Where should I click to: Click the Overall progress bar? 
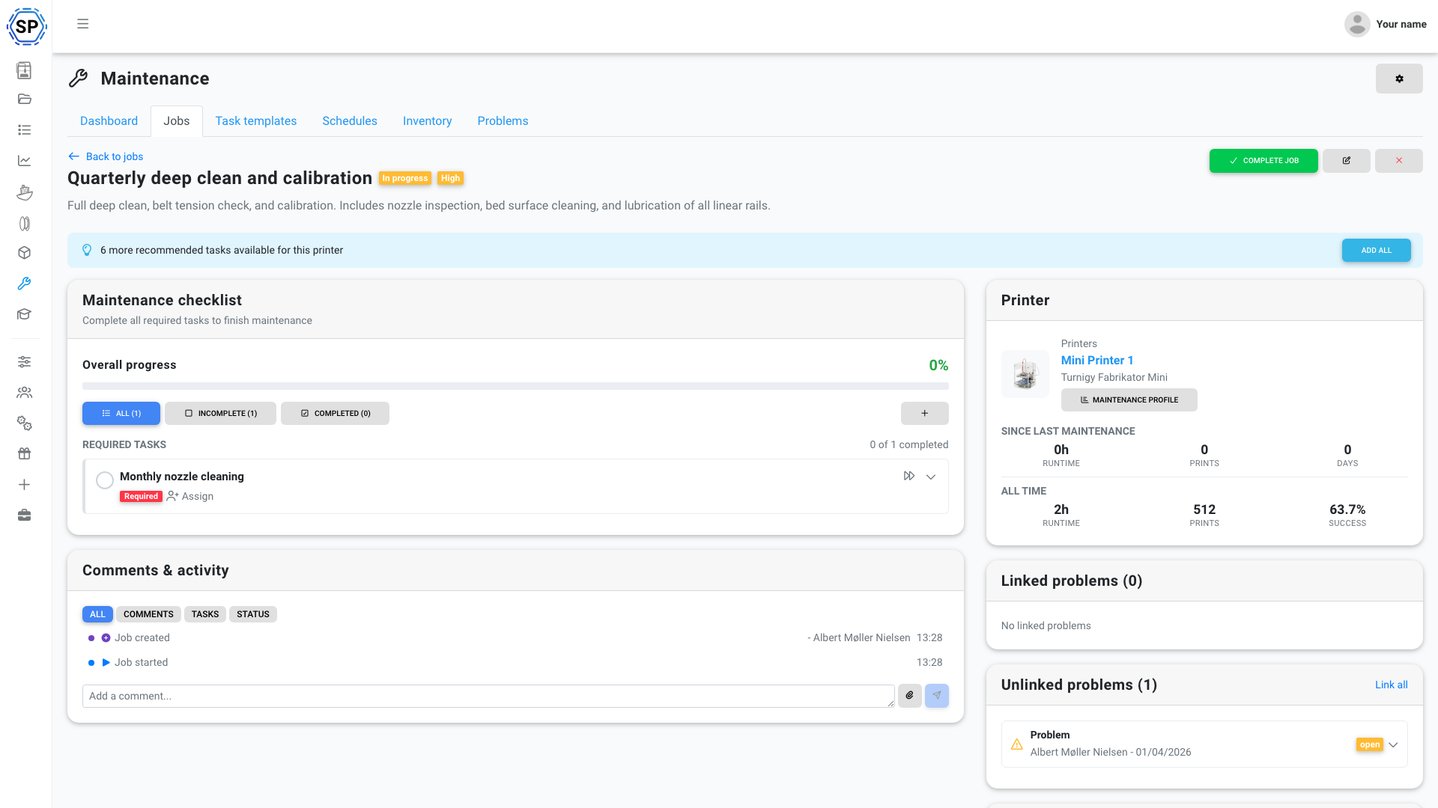click(x=515, y=386)
